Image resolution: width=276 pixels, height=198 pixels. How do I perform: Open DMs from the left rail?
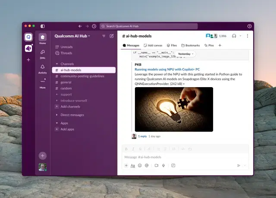[x=42, y=53]
